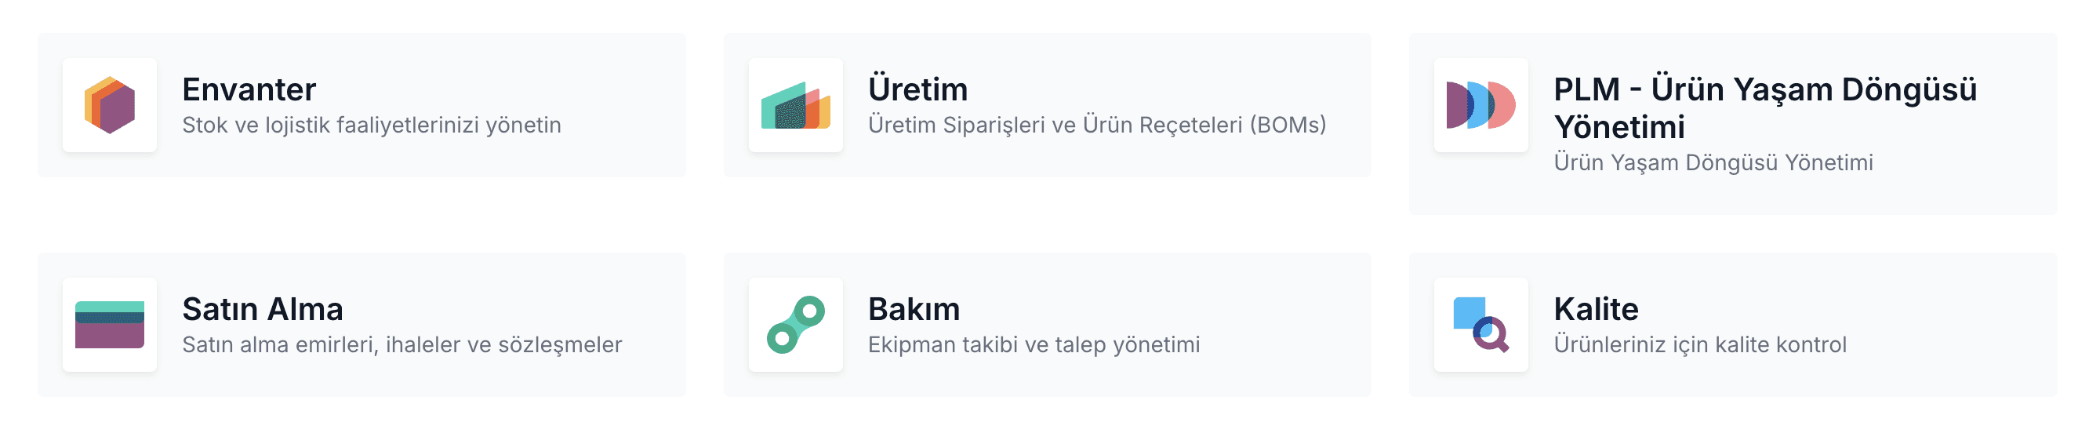This screenshot has height=433, width=2089.
Task: Click 'Stok ve lojistik faaliyetlerinizi yönetin' description
Action: click(372, 125)
